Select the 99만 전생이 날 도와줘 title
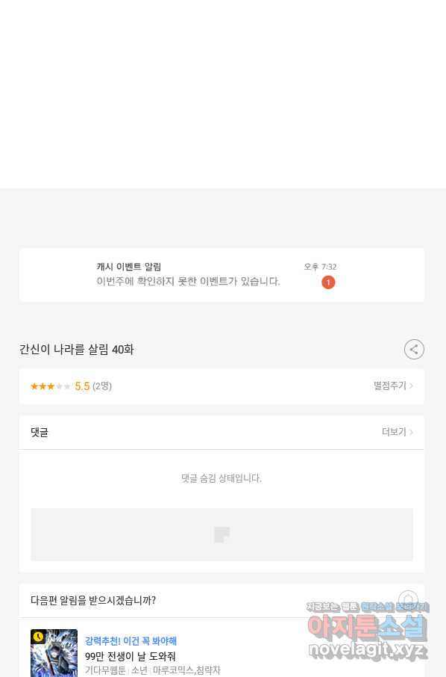 (x=130, y=656)
